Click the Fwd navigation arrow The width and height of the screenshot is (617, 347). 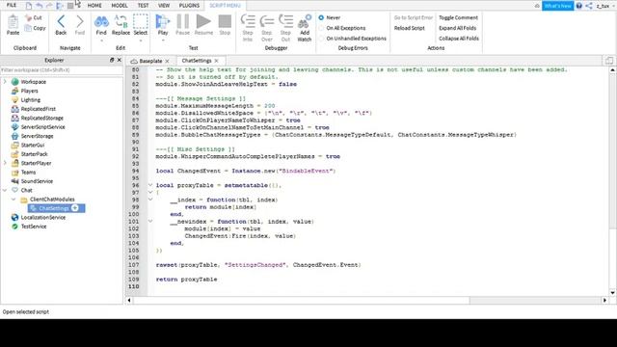tap(80, 21)
